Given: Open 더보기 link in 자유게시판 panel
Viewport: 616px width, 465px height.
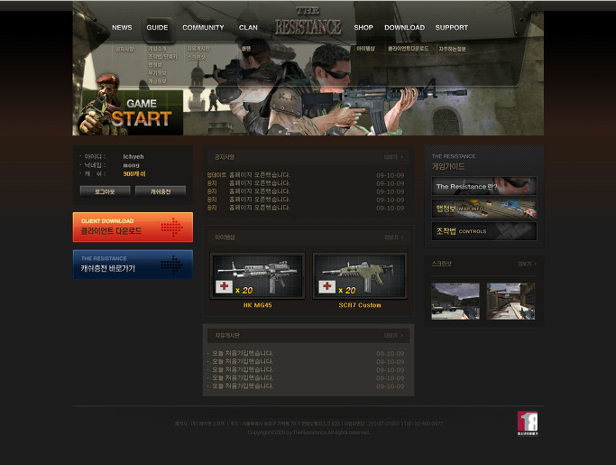Looking at the screenshot, I should click(393, 336).
